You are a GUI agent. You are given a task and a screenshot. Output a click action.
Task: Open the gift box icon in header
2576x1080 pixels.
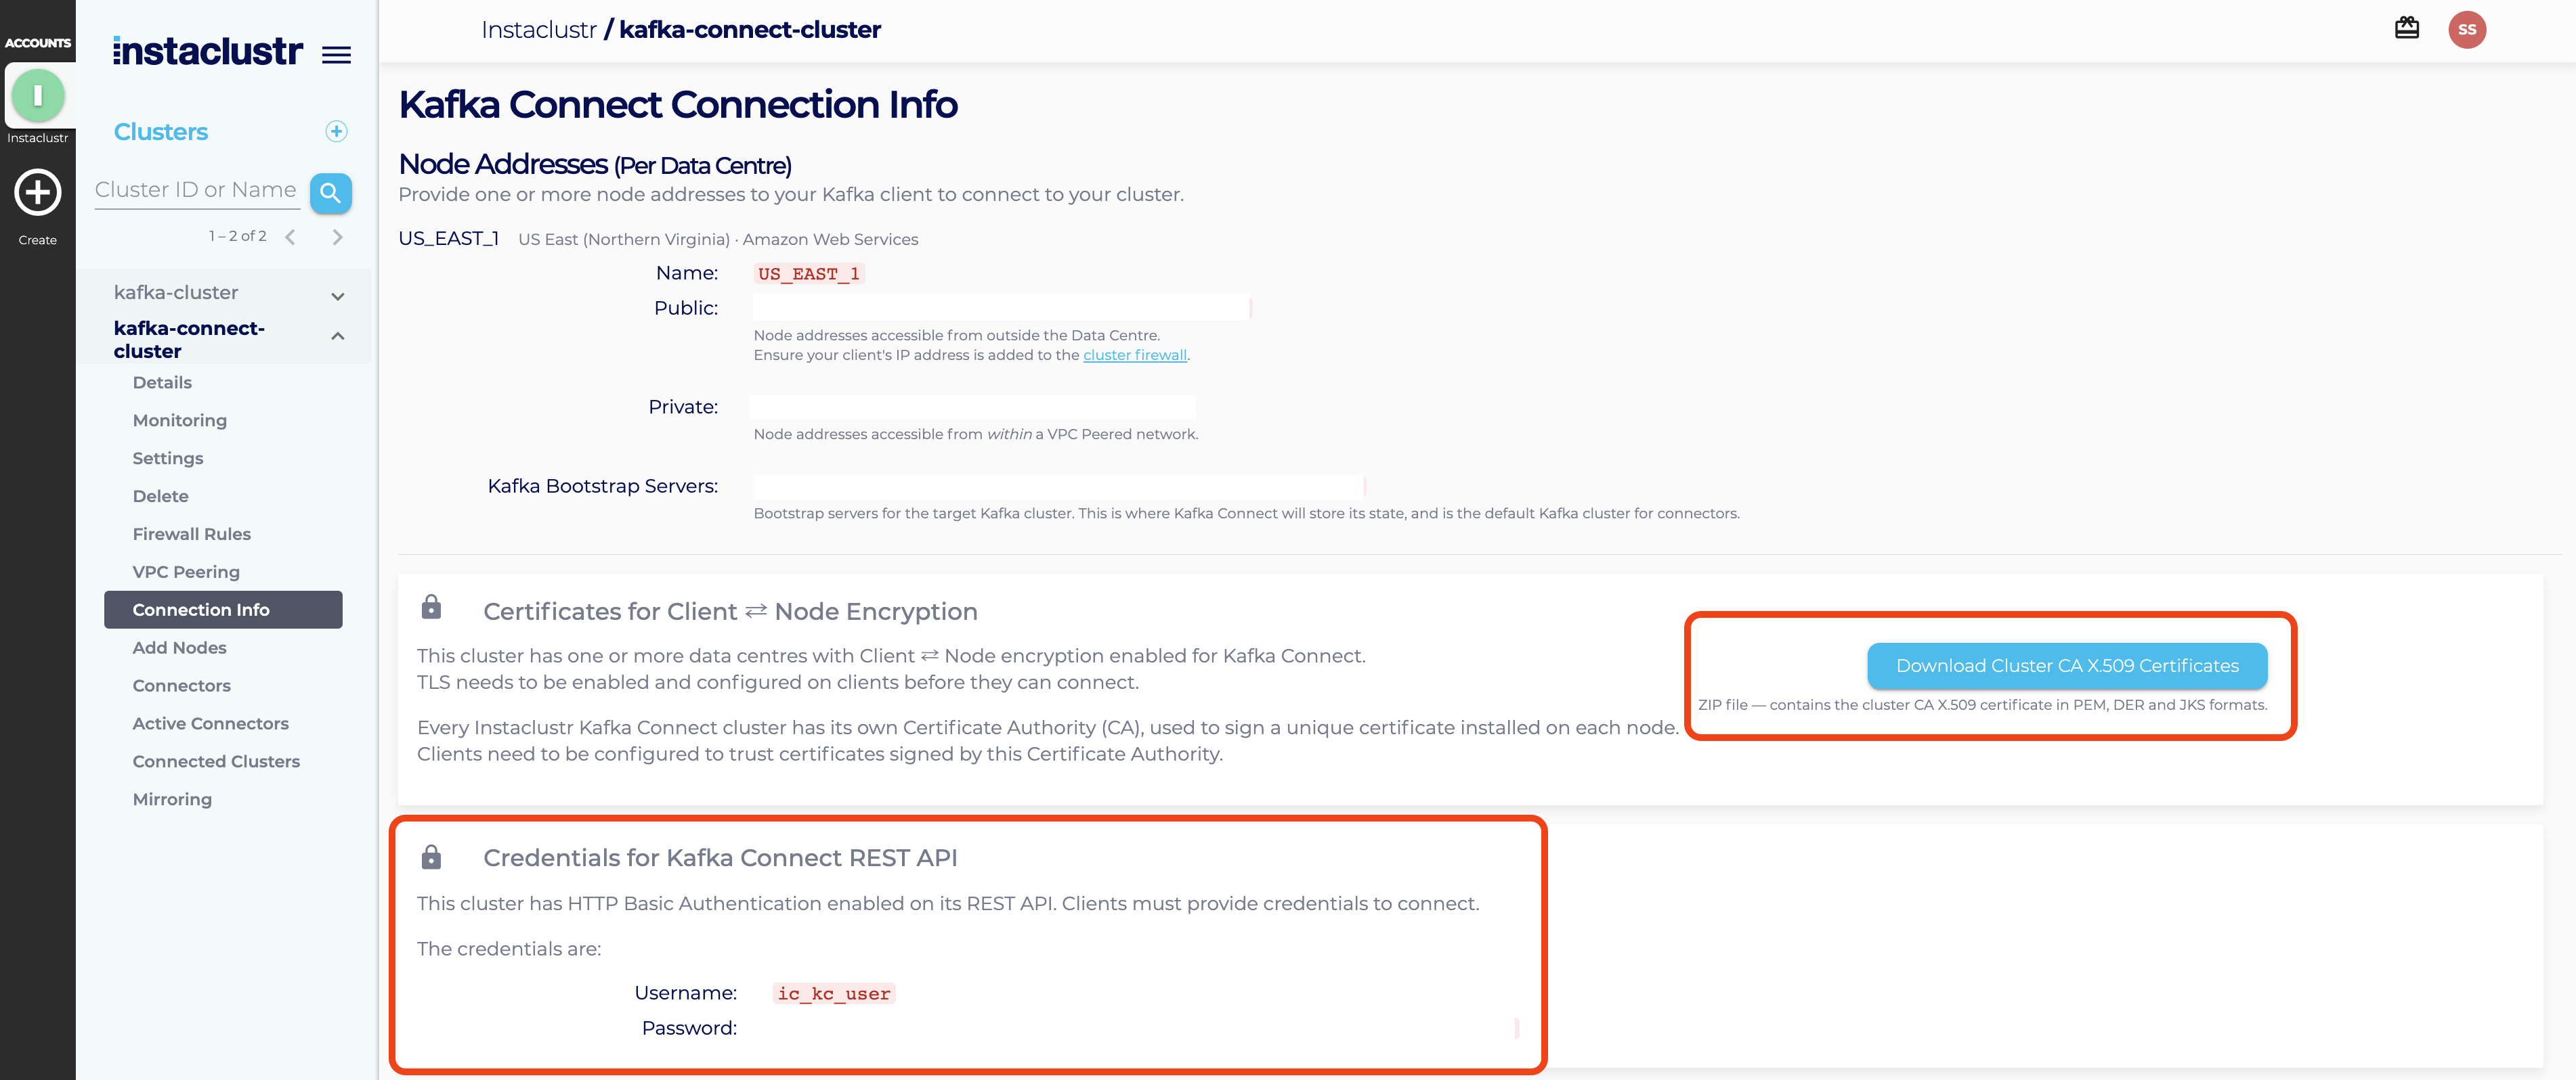[x=2406, y=29]
